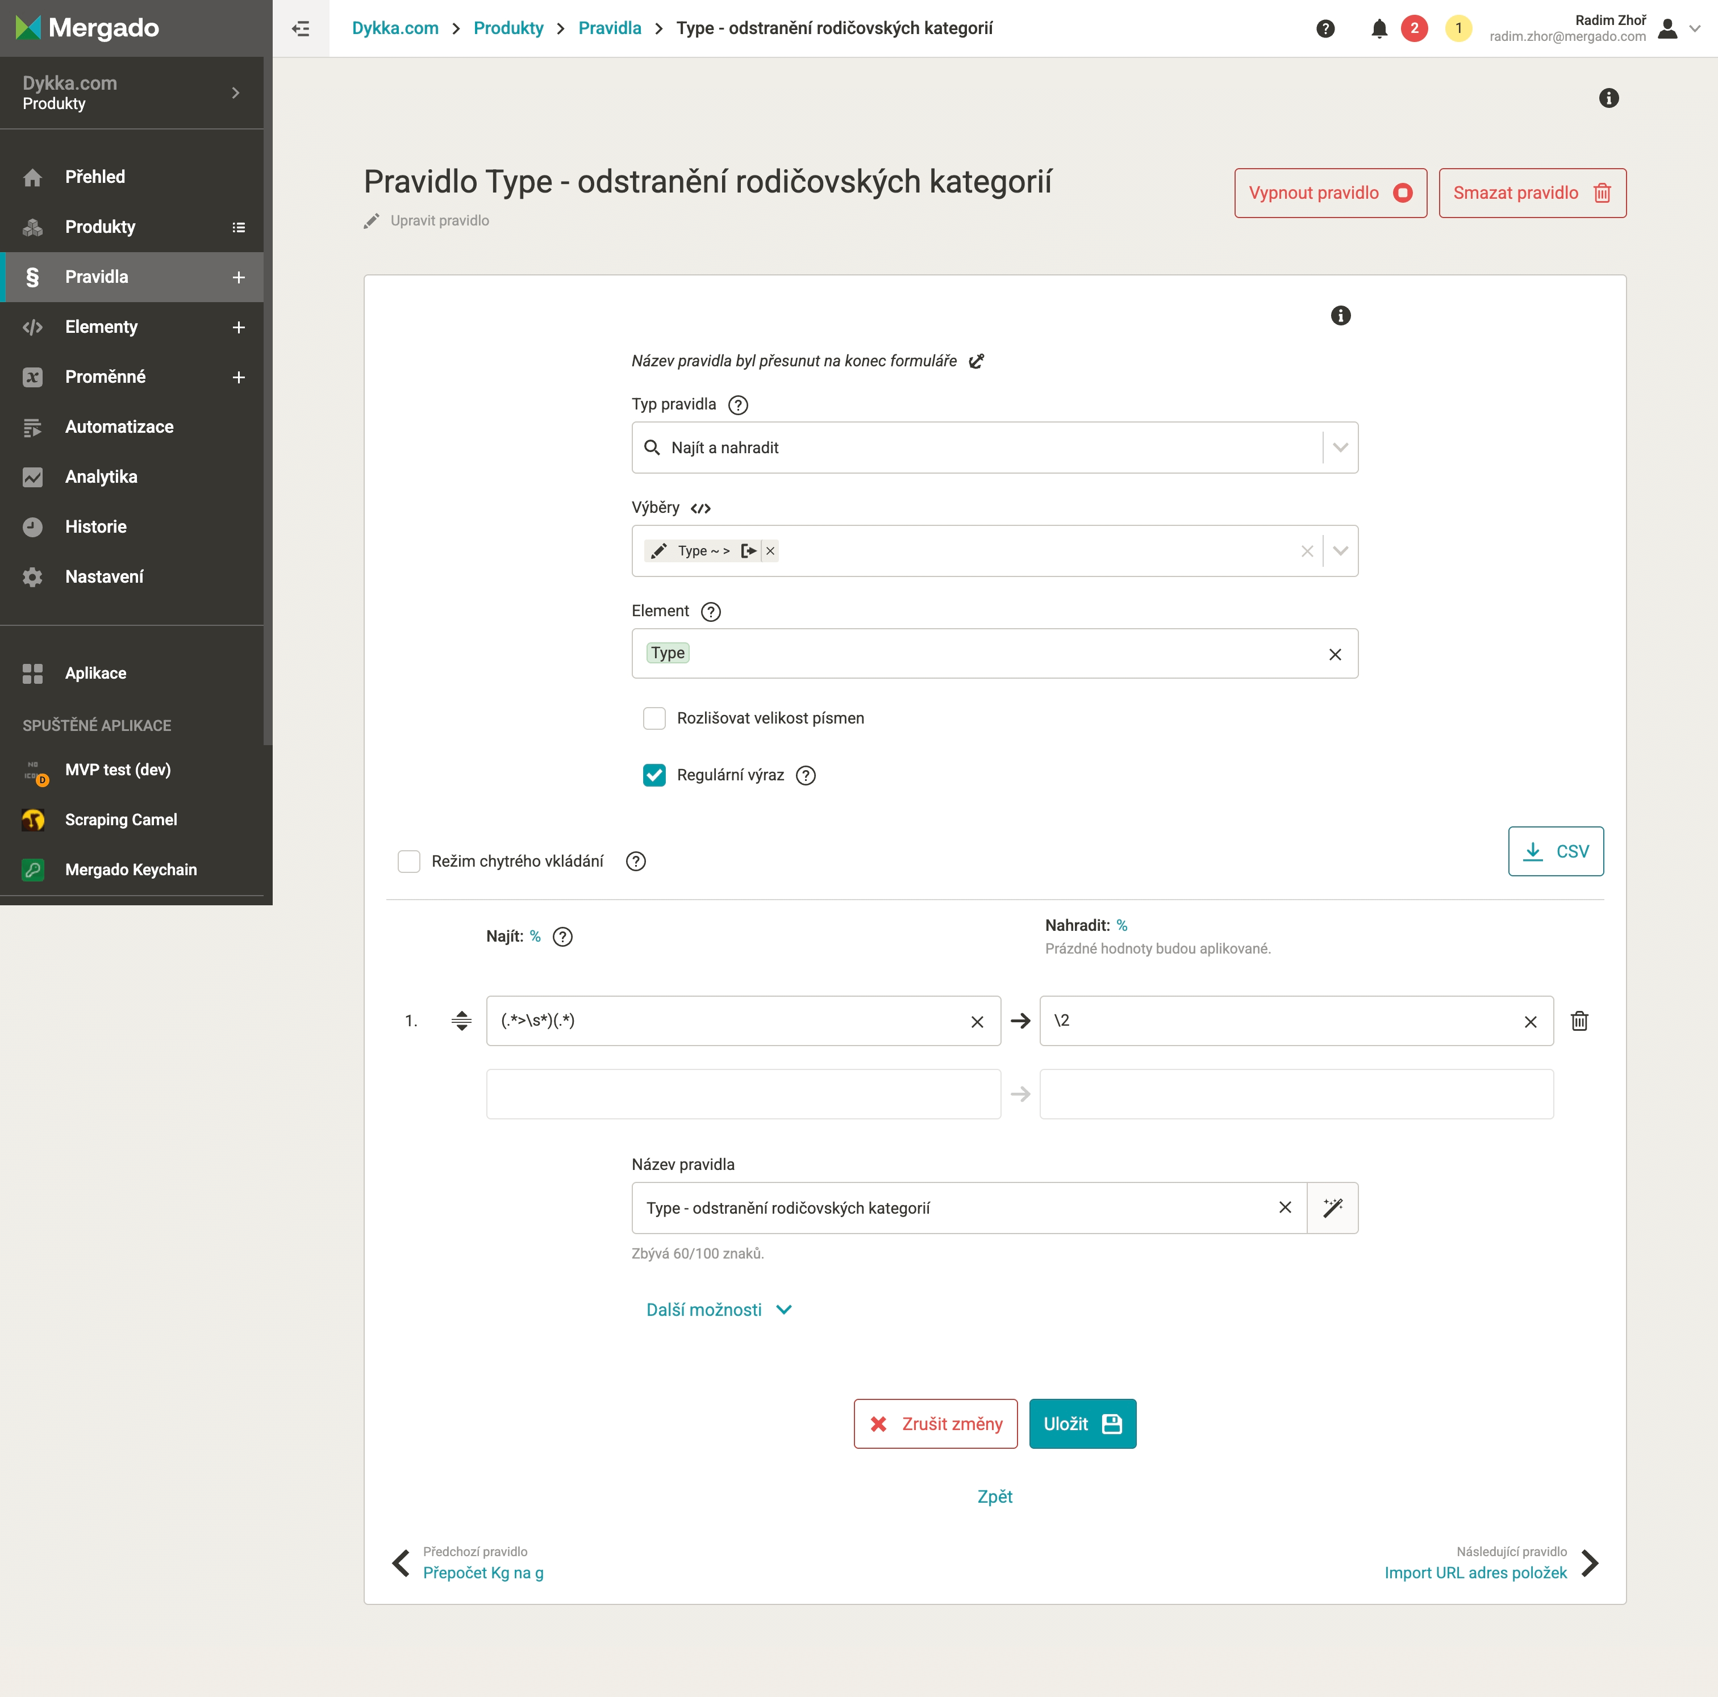Click help icon next to Regulární výraz
This screenshot has height=1697, width=1718.
[x=806, y=775]
